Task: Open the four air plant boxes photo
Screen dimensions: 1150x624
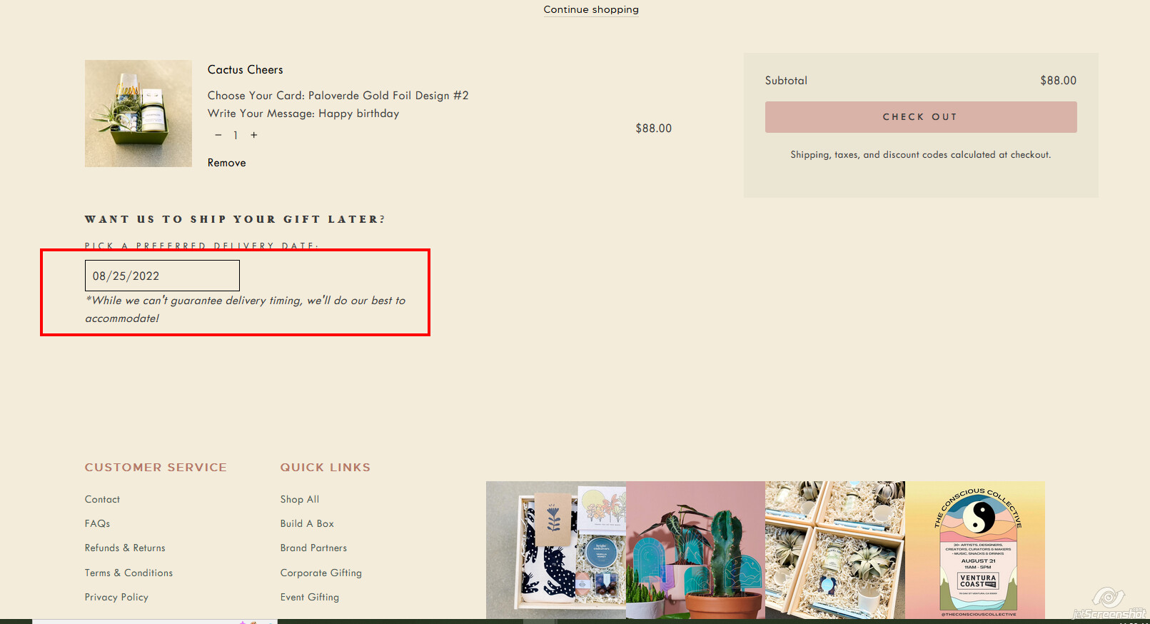Action: coord(835,550)
